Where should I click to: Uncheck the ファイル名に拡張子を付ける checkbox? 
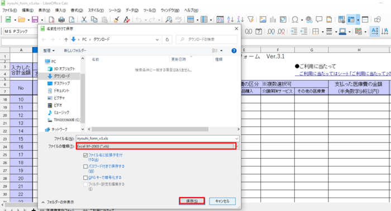coord(85,155)
